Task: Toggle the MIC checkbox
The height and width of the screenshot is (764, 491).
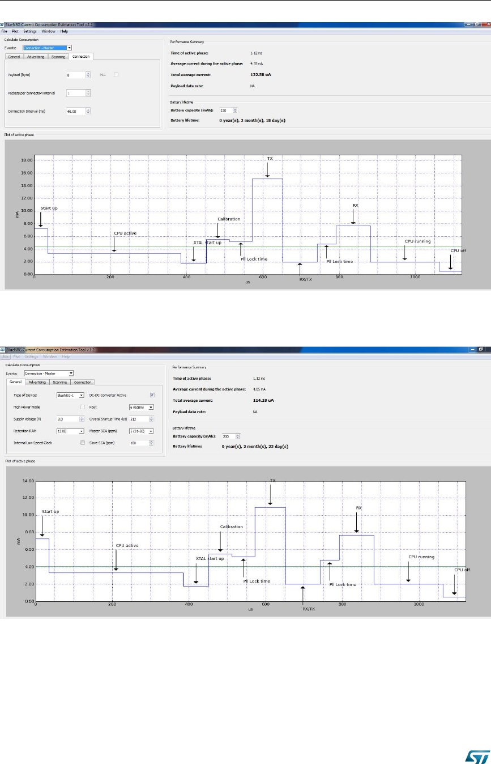Action: [116, 75]
